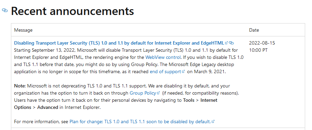
Task: Click the Date column header
Action: pos(254,30)
